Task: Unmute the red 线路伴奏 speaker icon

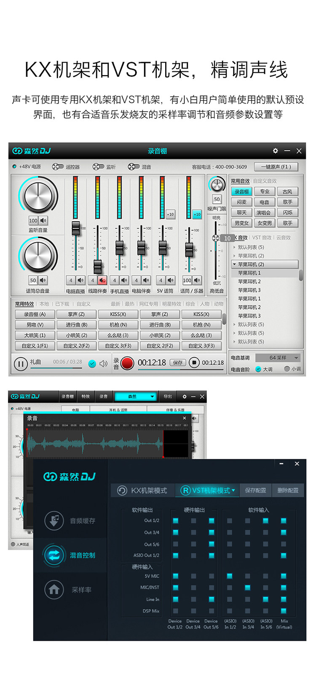Action: (102, 280)
